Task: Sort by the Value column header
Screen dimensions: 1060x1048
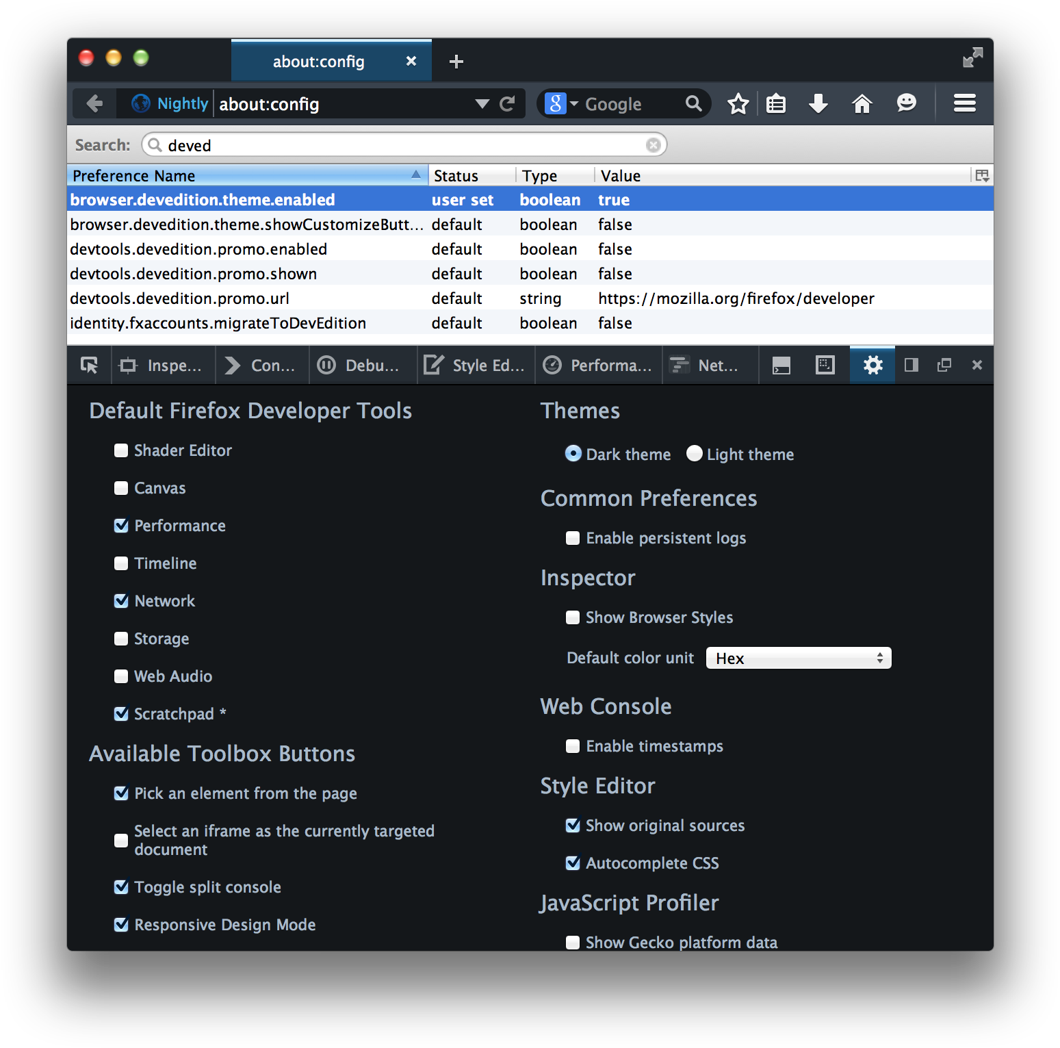Action: tap(782, 175)
